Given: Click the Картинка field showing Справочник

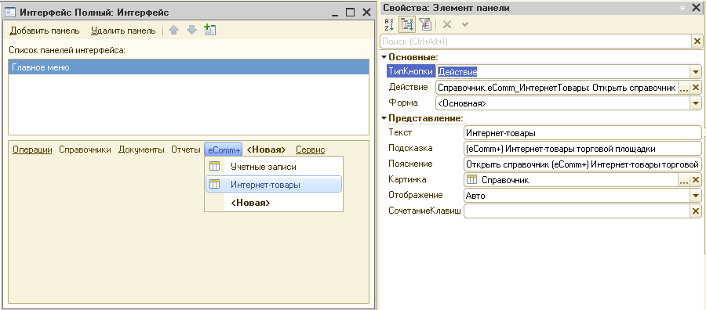Looking at the screenshot, I should [571, 180].
